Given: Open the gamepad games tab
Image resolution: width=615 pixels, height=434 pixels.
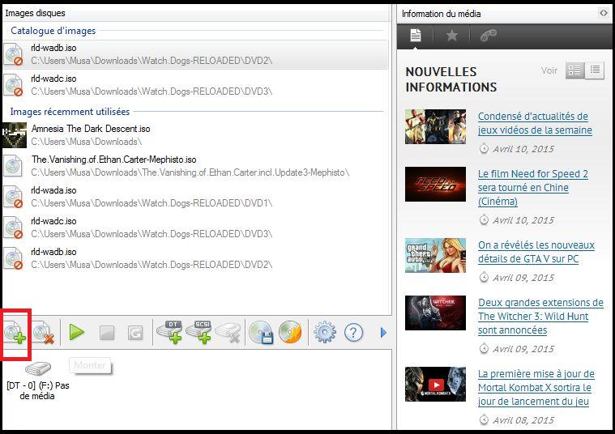Looking at the screenshot, I should point(489,36).
